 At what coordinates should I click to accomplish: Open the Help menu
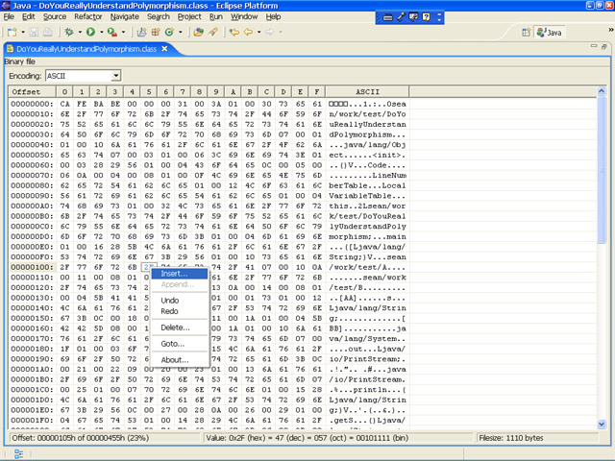point(273,17)
